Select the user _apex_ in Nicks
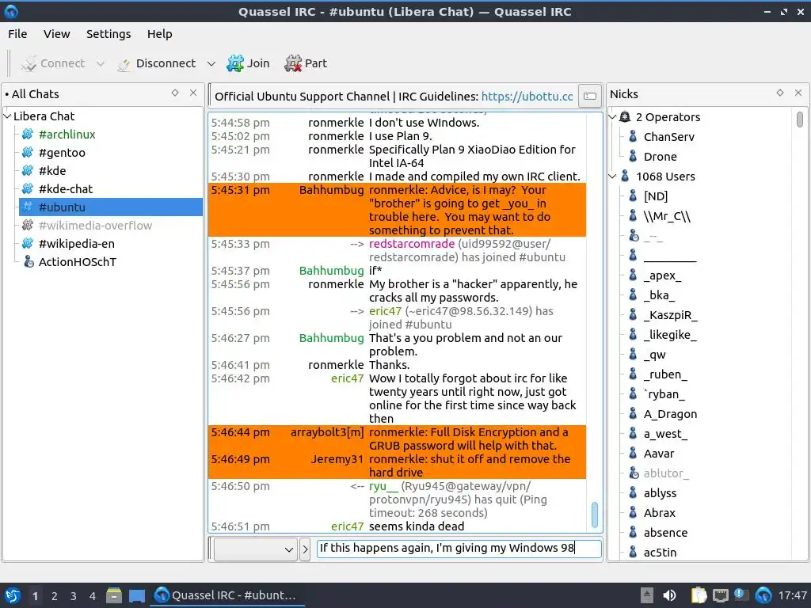The height and width of the screenshot is (608, 811). pos(662,275)
